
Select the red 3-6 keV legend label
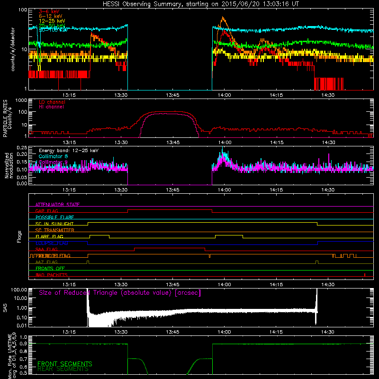click(49, 11)
